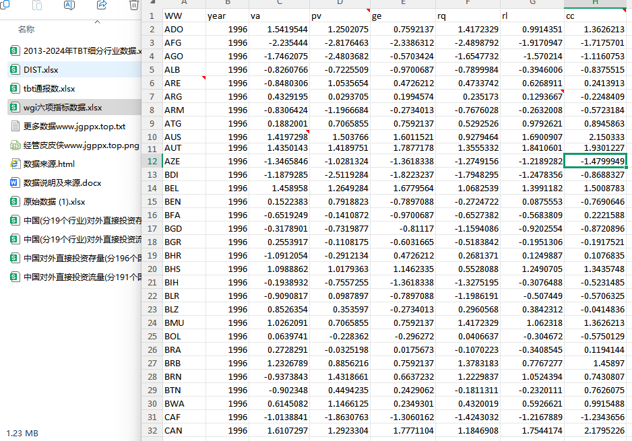The width and height of the screenshot is (632, 441).
Task: Click the text file icon of 更多数据www.jgppx.top.txt
Action: (15, 127)
